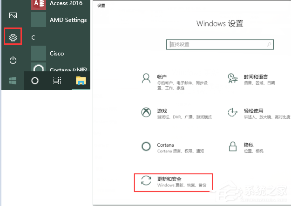Open Cortana circle on taskbar
The height and width of the screenshot is (206, 291).
click(x=35, y=81)
